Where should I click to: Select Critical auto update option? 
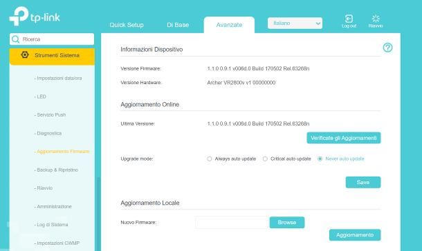pyautogui.click(x=265, y=159)
